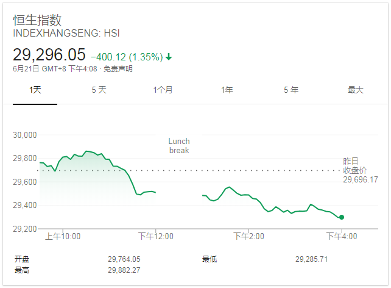Click the change value −400.12 (1.35%)
The width and height of the screenshot is (391, 288).
coord(127,57)
